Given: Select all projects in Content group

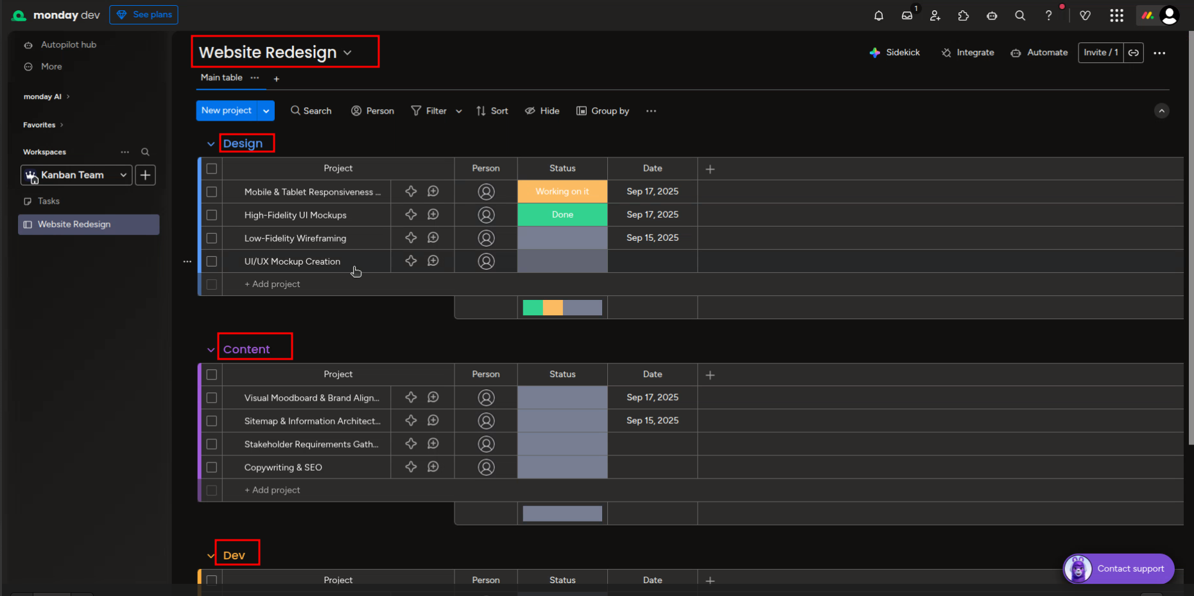Looking at the screenshot, I should tap(212, 374).
